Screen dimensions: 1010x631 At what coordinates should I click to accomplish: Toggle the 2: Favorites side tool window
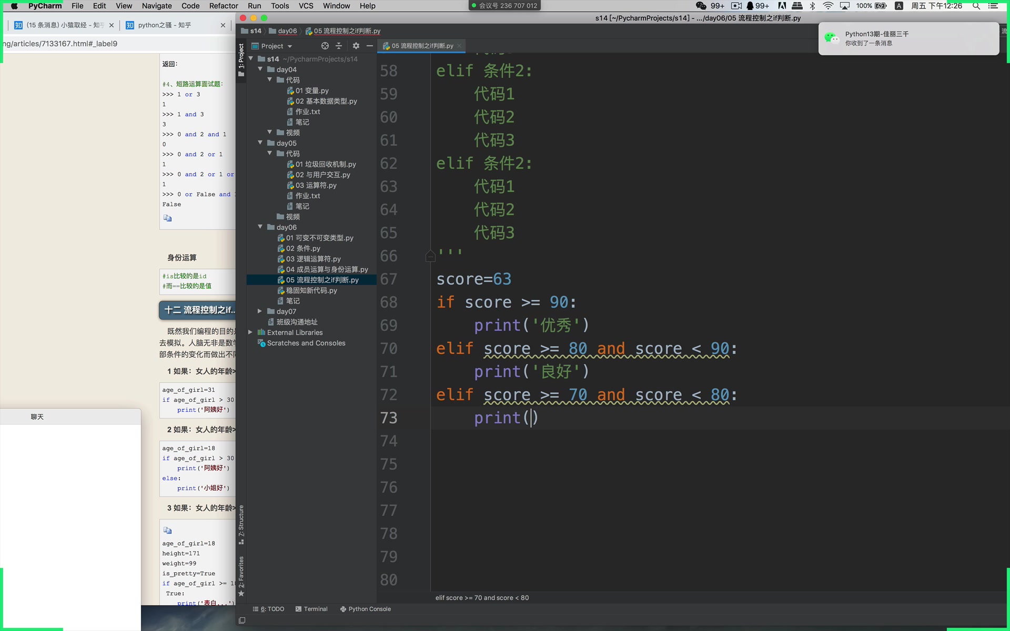pyautogui.click(x=241, y=576)
